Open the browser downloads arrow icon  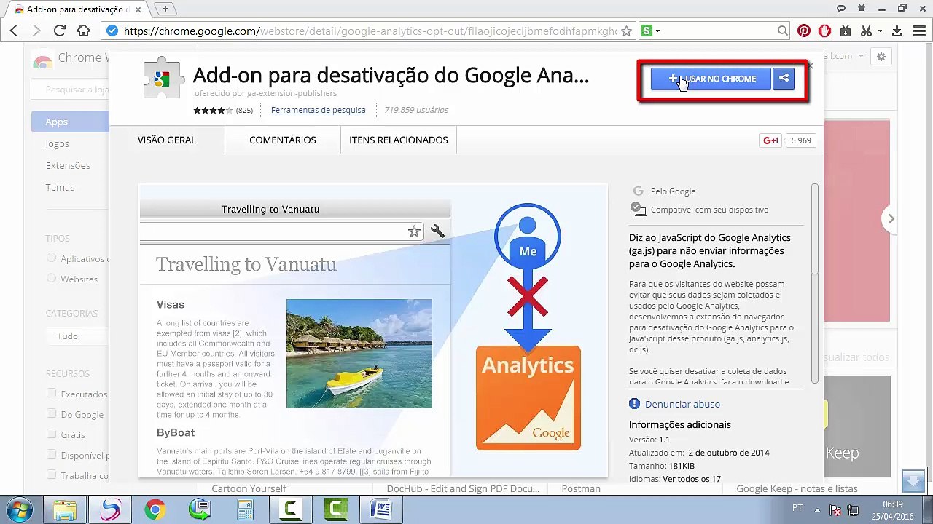[897, 31]
